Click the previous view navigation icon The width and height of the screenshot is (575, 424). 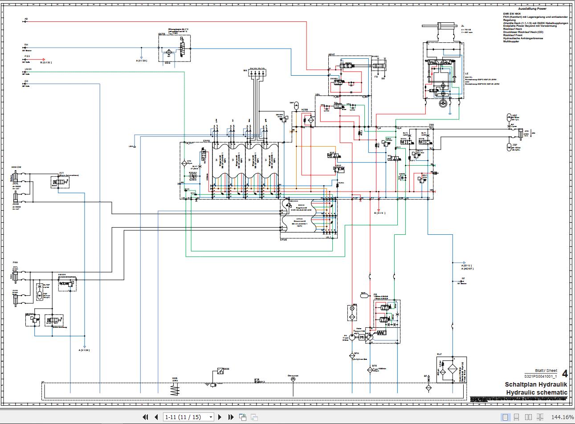(x=243, y=417)
